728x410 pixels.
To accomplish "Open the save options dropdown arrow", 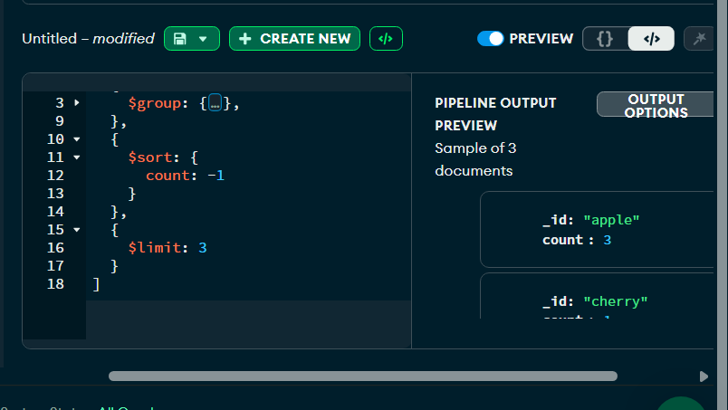I will tap(203, 39).
